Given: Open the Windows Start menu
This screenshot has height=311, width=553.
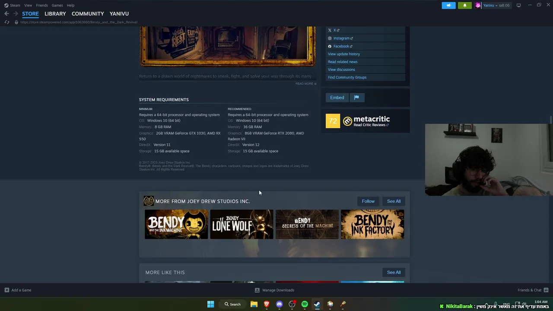Looking at the screenshot, I should (x=210, y=304).
